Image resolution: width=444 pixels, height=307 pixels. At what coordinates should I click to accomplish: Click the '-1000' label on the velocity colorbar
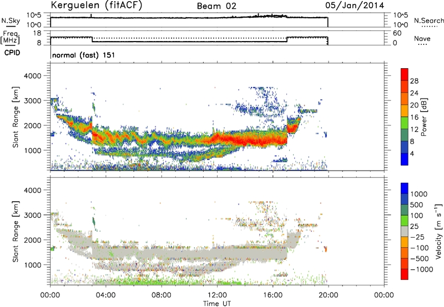click(x=421, y=269)
